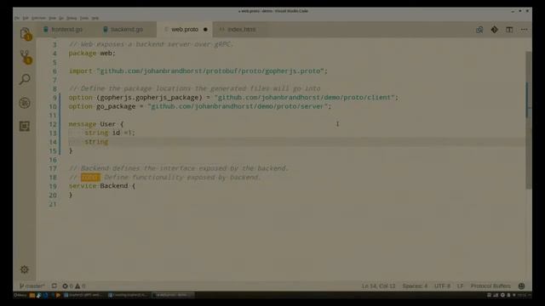Image resolution: width=545 pixels, height=306 pixels.
Task: Open the Menu button in OS taskbar
Action: pos(20,295)
